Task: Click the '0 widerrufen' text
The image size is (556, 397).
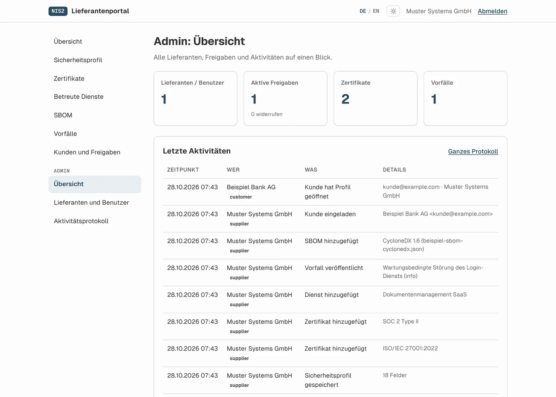Action: point(267,114)
